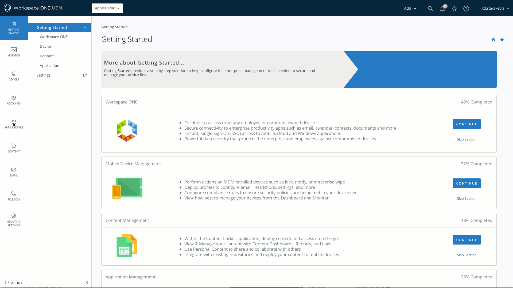The image size is (513, 288).
Task: Scroll down to Application Management section
Action: coord(131,277)
